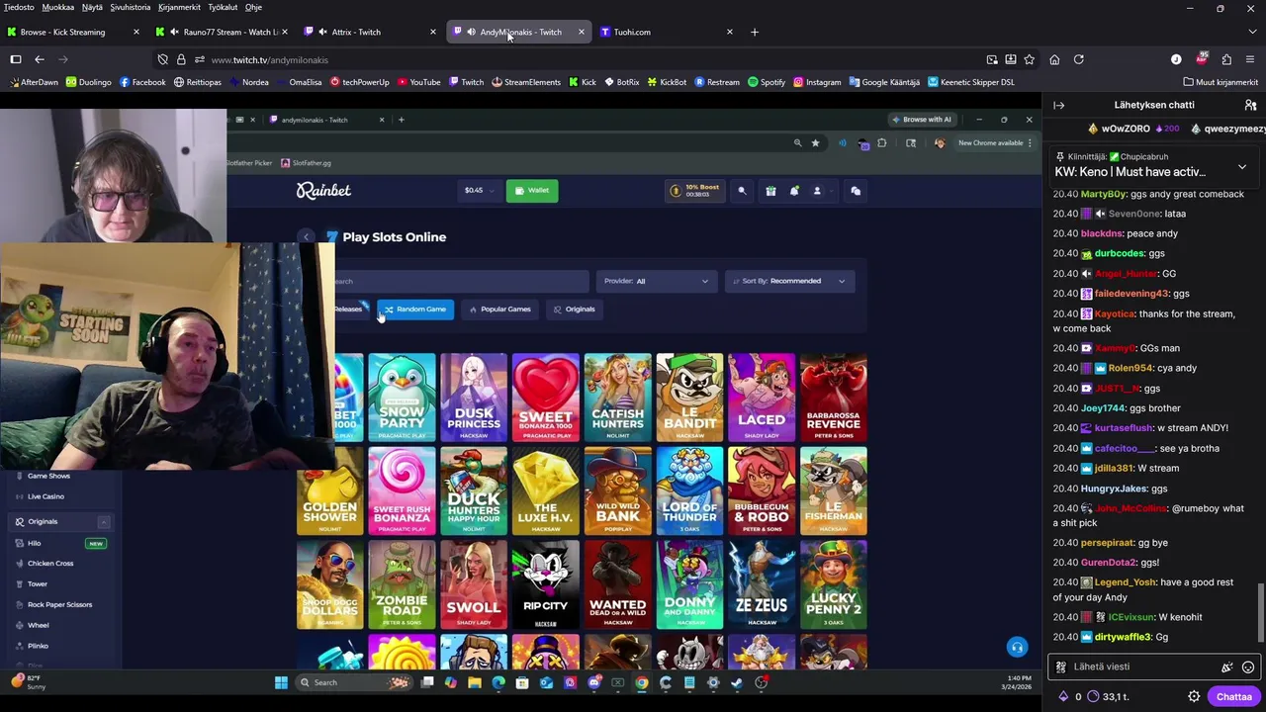This screenshot has width=1266, height=712.
Task: Open the Firefox extensions puzzle icon
Action: click(x=1226, y=59)
